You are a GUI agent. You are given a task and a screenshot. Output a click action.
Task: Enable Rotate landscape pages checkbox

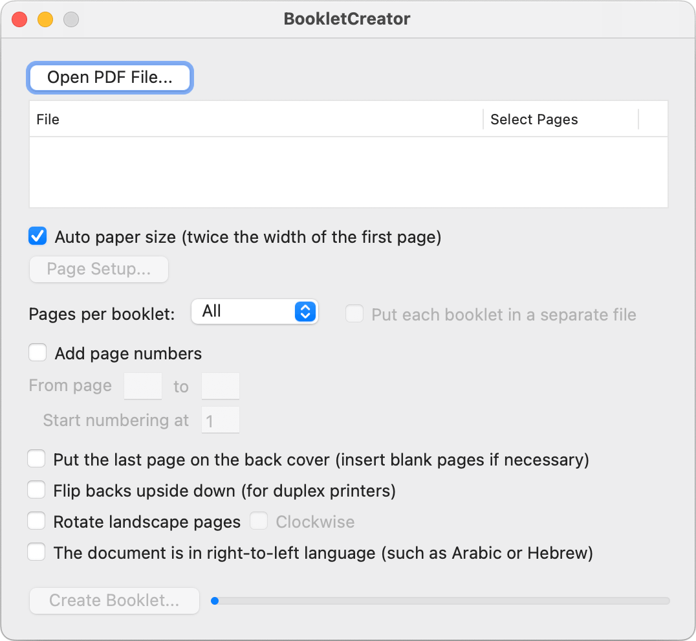[36, 521]
